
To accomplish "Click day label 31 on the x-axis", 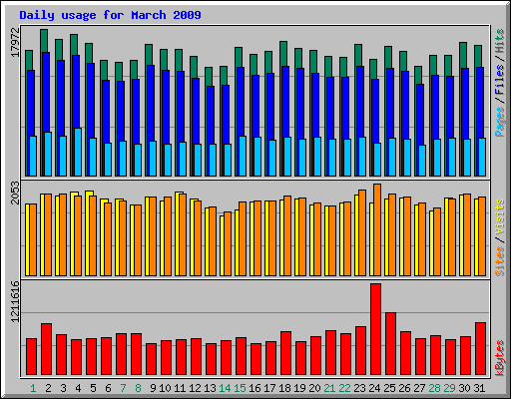I will tap(479, 388).
